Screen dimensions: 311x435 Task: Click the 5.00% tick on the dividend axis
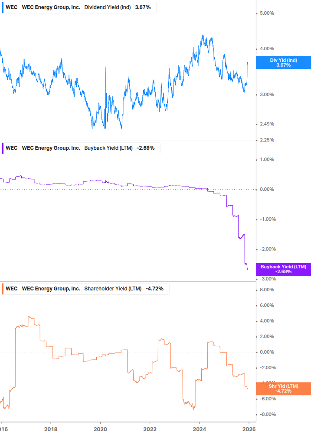pos(267,13)
